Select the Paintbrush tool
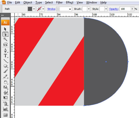Viewport: 139px width, 118px height. (x=5, y=71)
